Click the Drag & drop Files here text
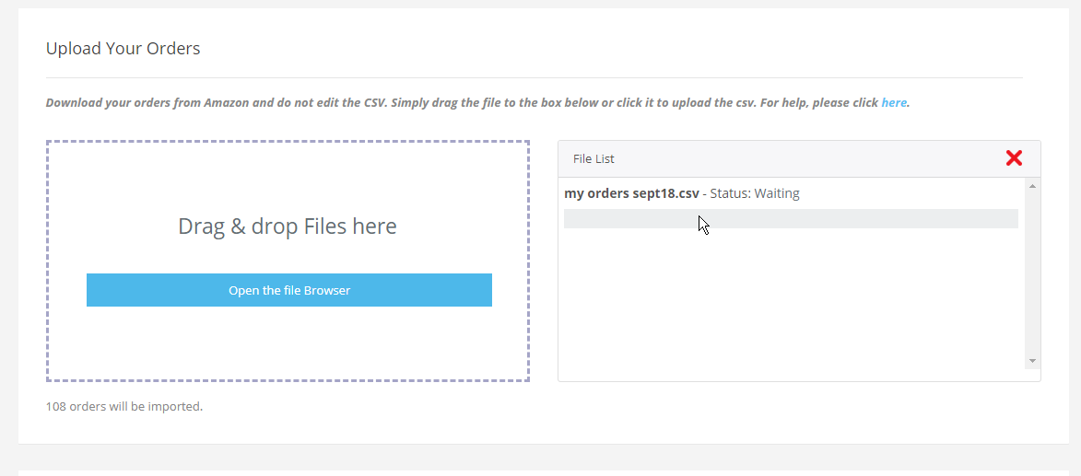 288,226
